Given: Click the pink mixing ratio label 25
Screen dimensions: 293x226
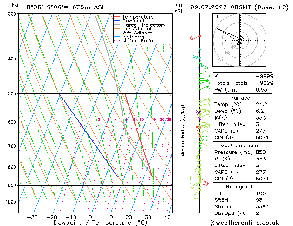Looking at the screenshot, I should pos(169,120).
